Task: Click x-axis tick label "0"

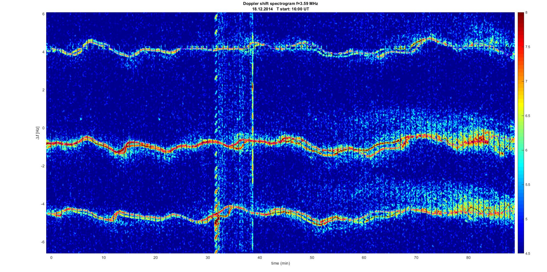Action: [51, 258]
